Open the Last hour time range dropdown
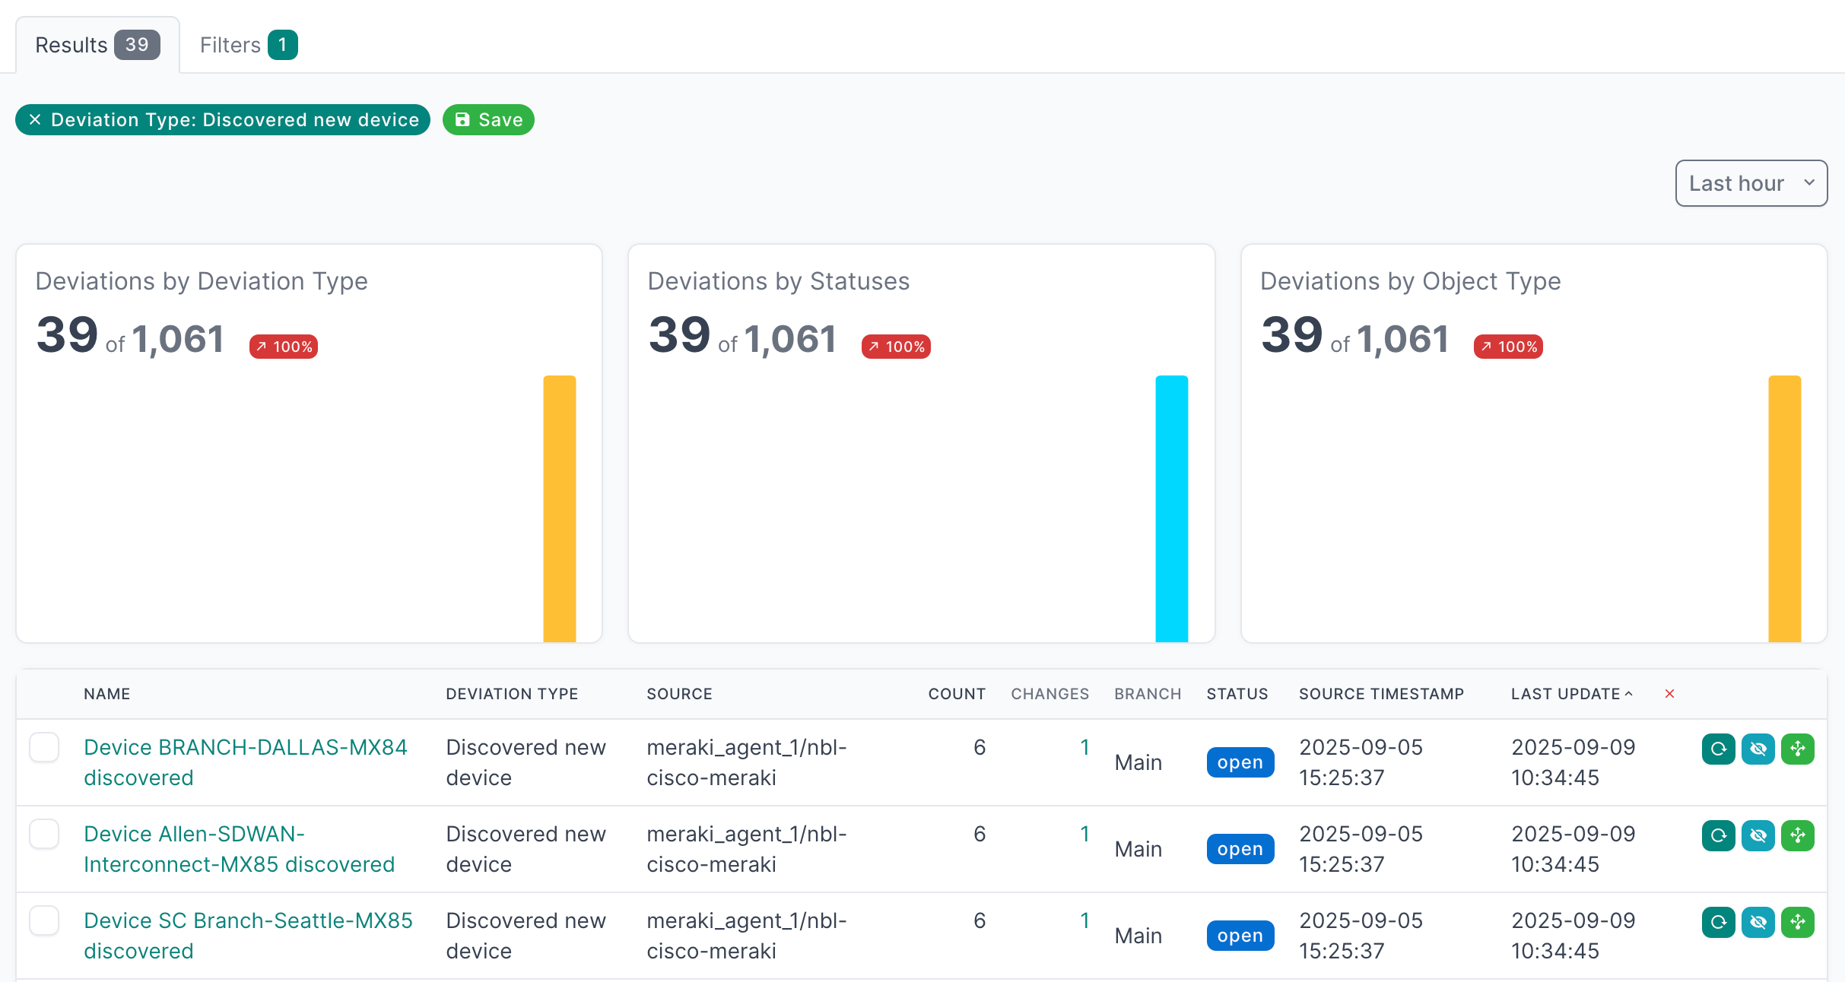 point(1751,183)
